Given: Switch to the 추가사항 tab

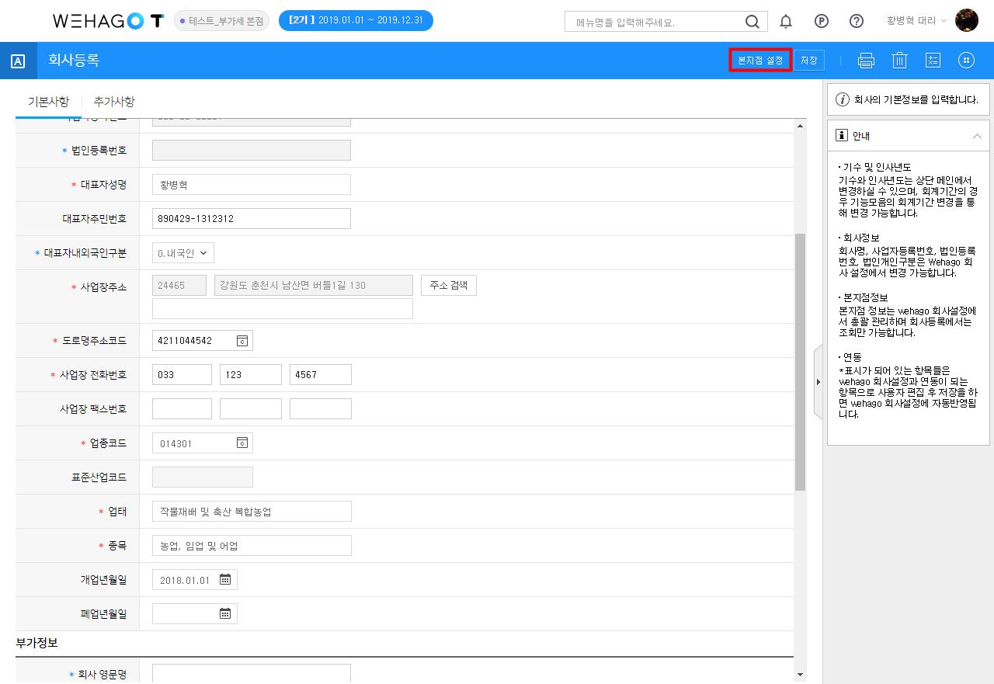Looking at the screenshot, I should coord(114,102).
